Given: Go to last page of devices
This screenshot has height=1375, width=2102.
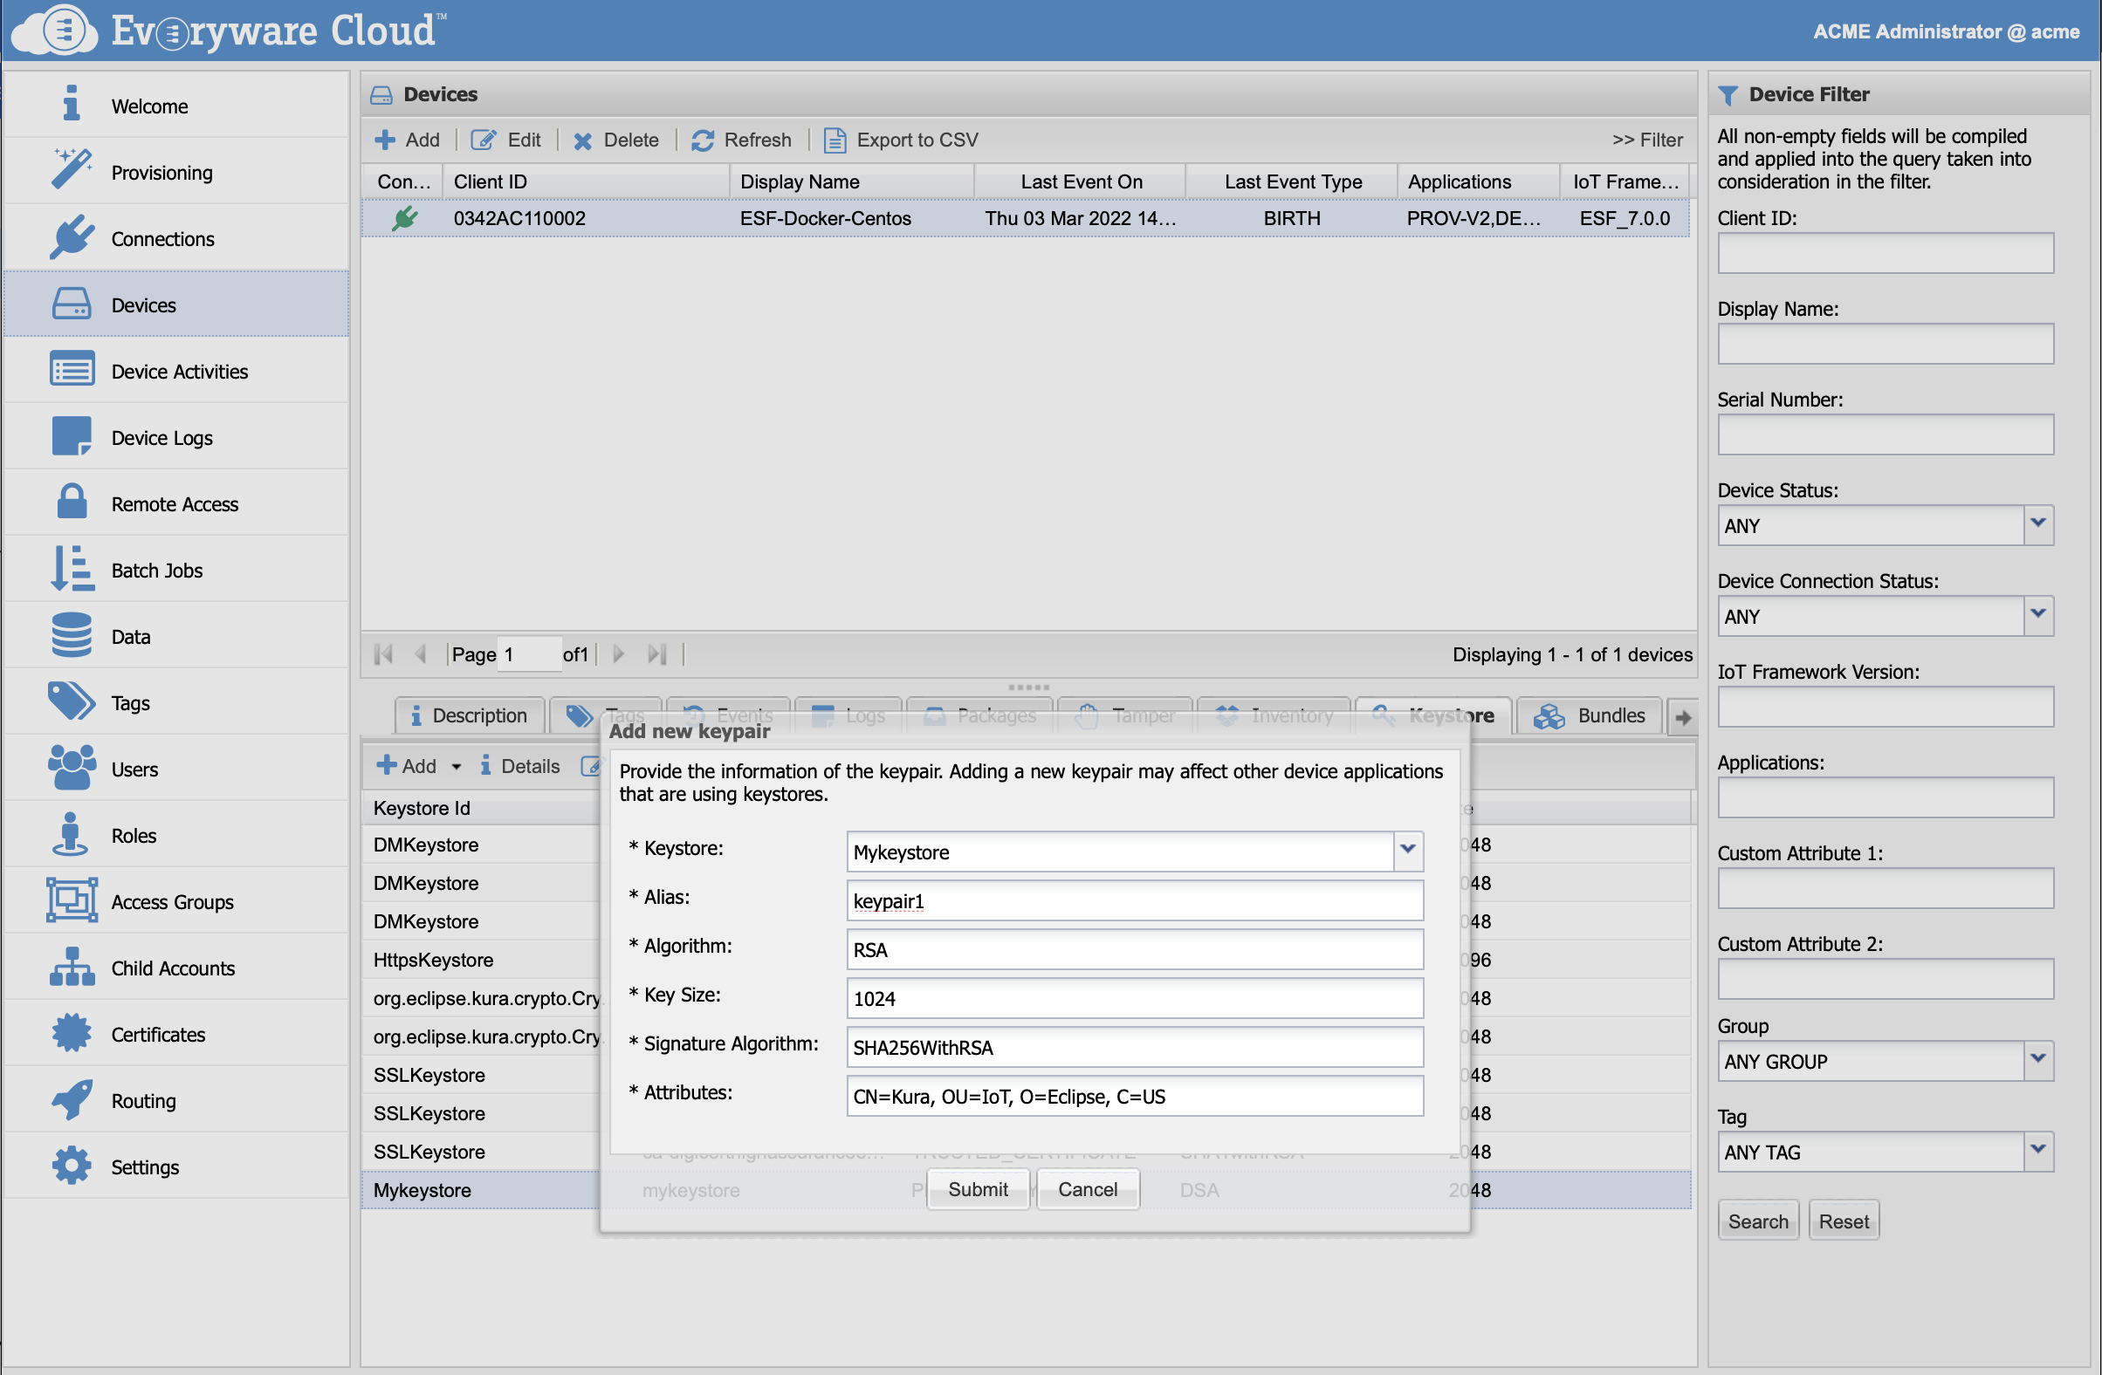Looking at the screenshot, I should pyautogui.click(x=657, y=654).
